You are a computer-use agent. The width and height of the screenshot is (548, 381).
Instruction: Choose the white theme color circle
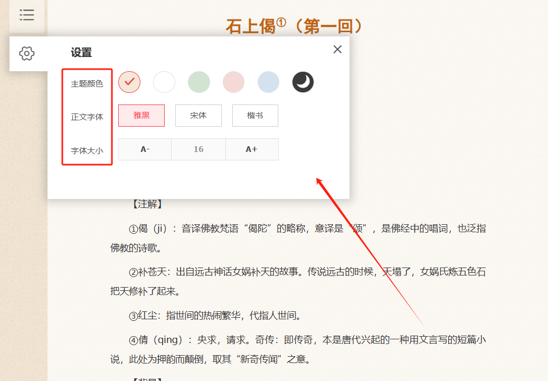(x=164, y=82)
